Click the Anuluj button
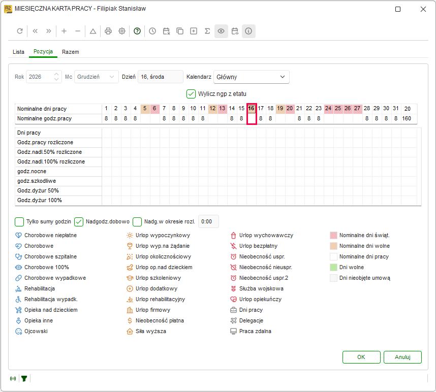Image resolution: width=436 pixels, height=392 pixels. pos(402,357)
